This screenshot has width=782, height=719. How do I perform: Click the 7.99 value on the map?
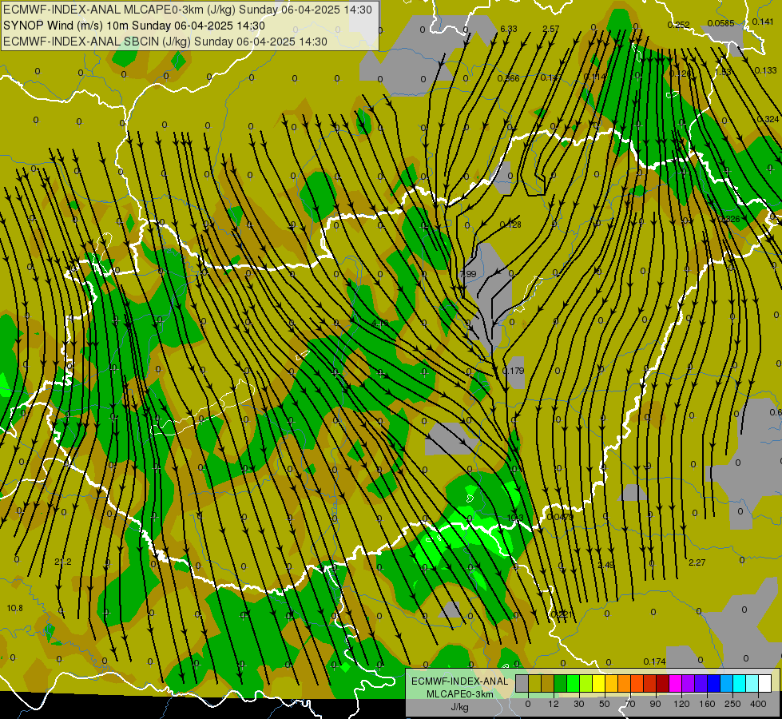click(468, 274)
